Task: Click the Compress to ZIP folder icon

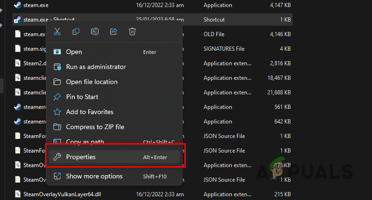Action: pos(57,127)
